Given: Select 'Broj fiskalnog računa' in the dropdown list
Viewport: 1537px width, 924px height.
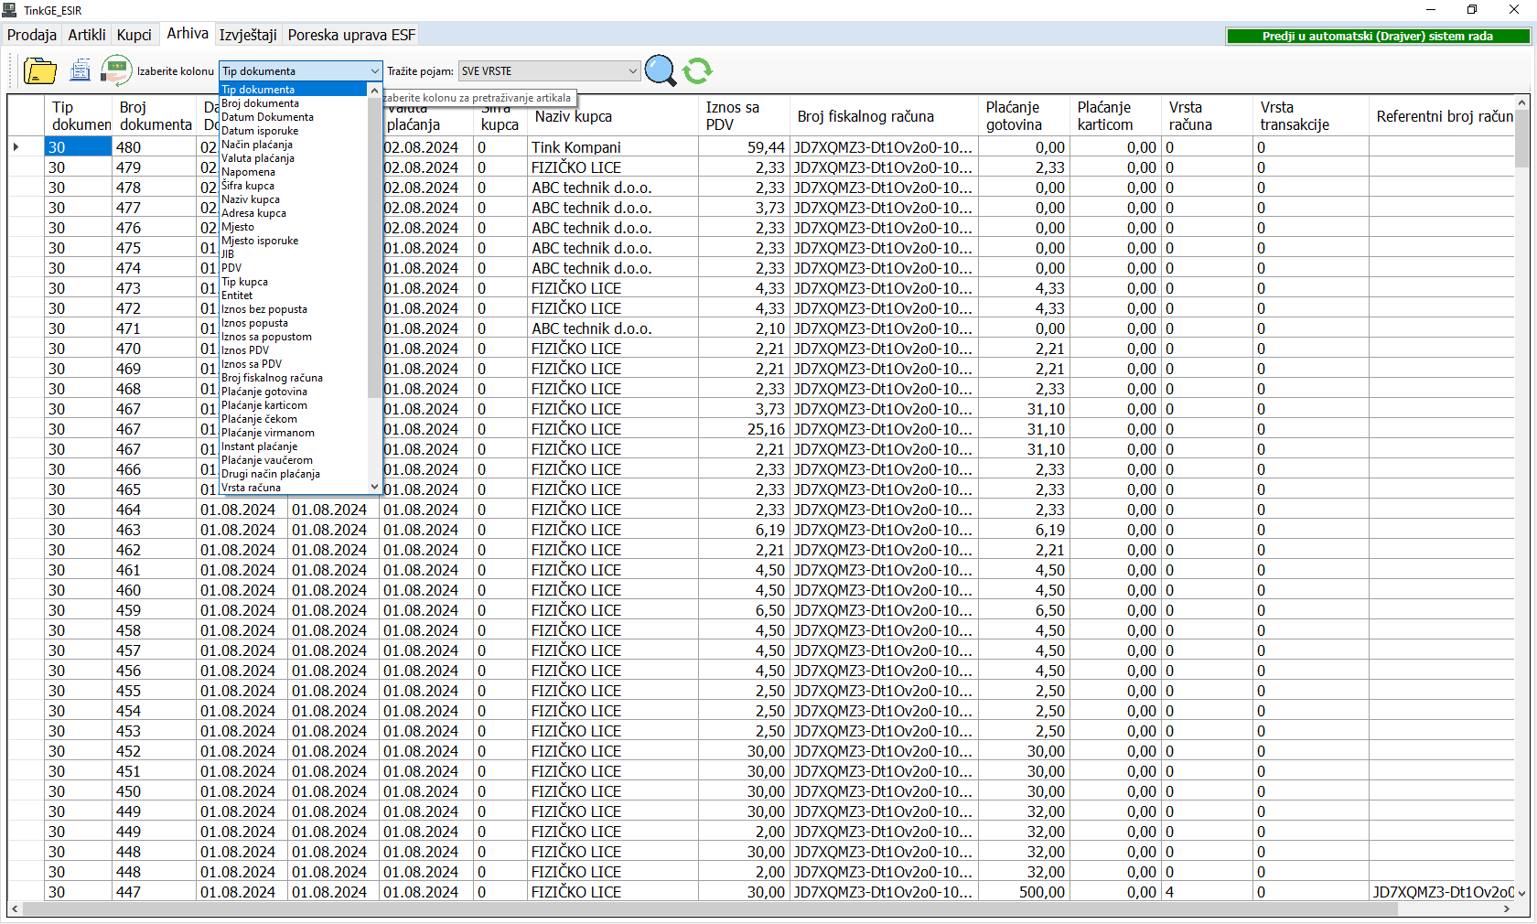Looking at the screenshot, I should point(272,378).
